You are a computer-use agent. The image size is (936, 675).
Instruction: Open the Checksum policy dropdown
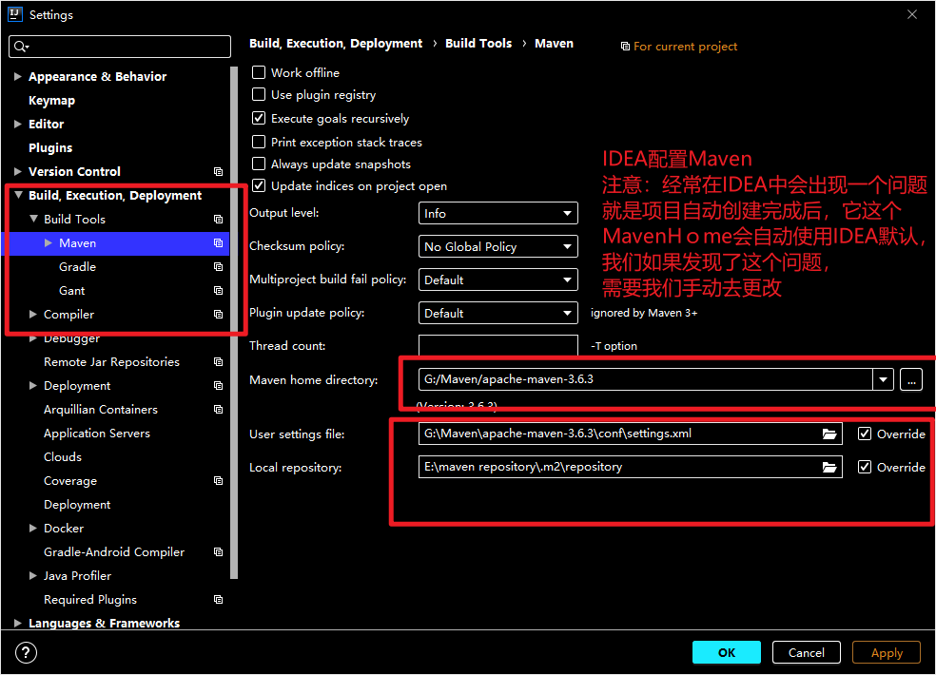(497, 246)
